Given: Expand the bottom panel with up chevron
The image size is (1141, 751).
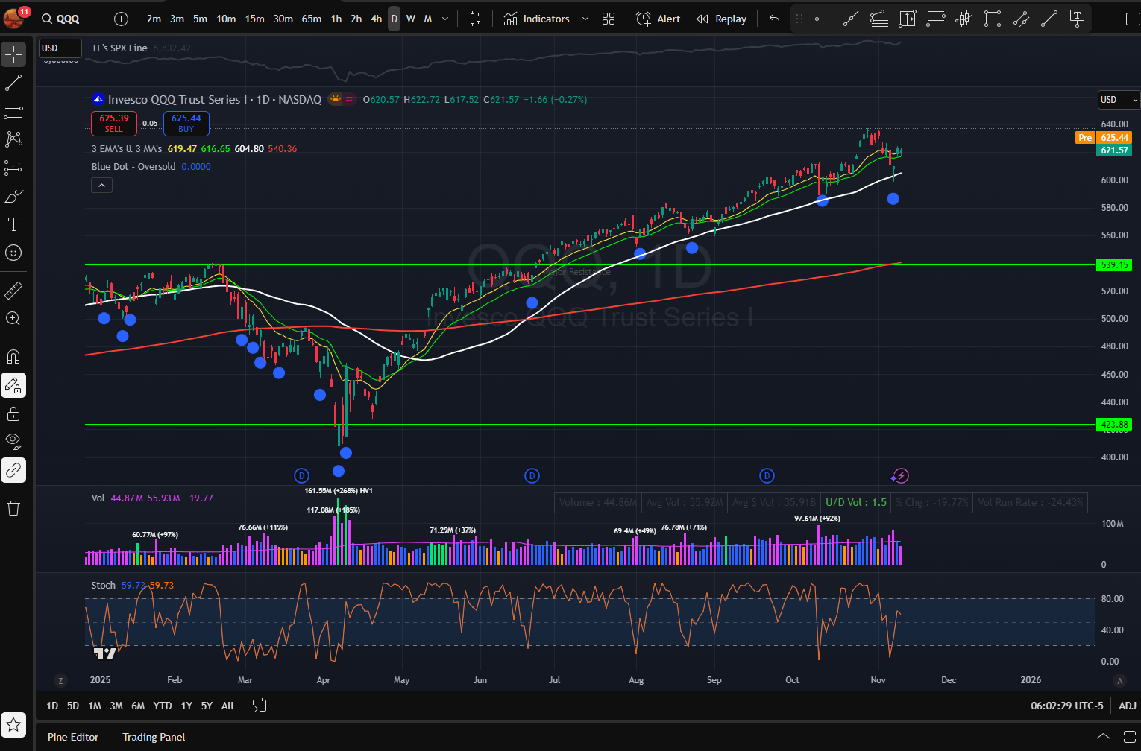Looking at the screenshot, I should pyautogui.click(x=1103, y=737).
